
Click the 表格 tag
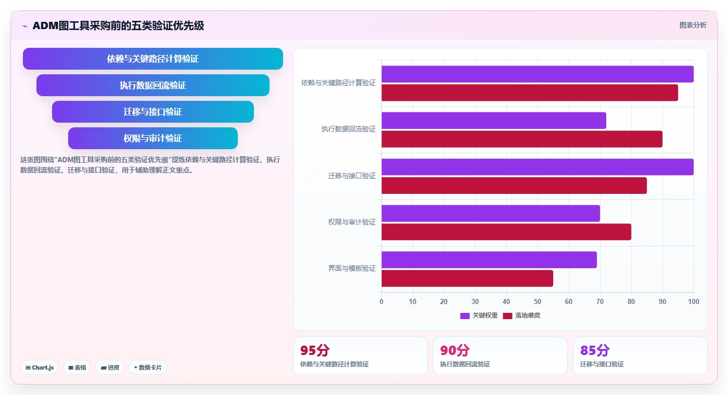77,367
